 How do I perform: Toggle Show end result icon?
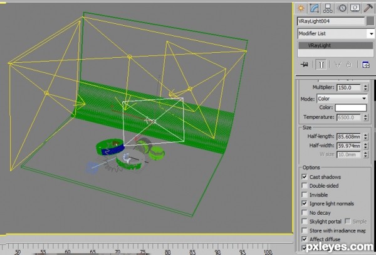[321, 65]
